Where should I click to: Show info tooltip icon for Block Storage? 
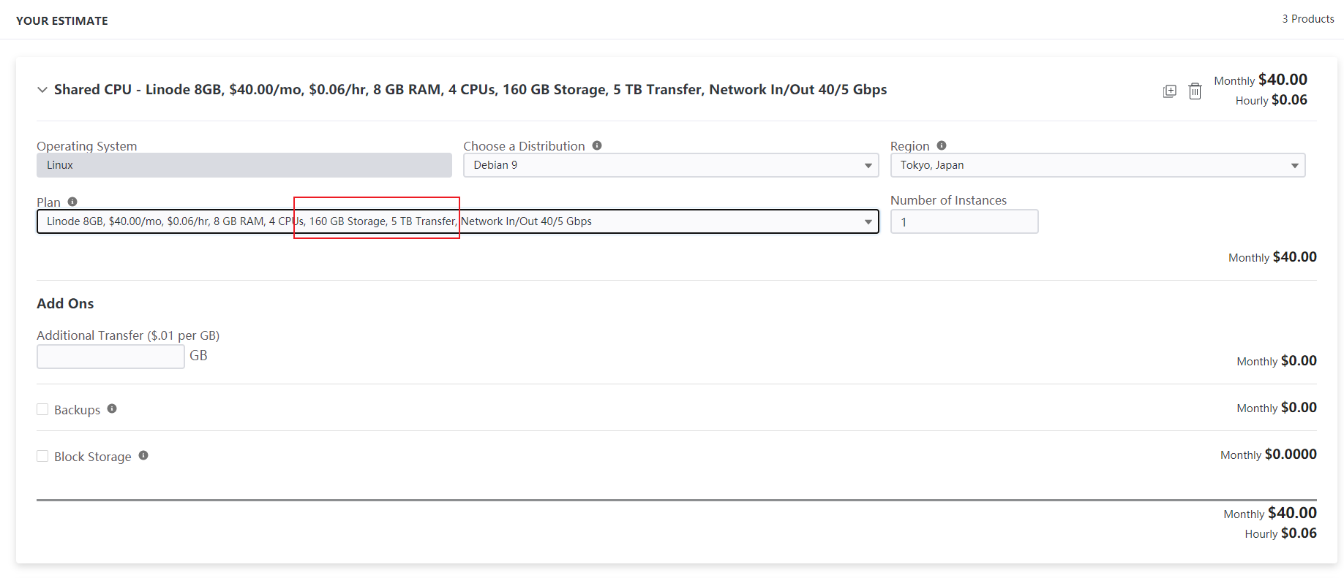click(143, 455)
